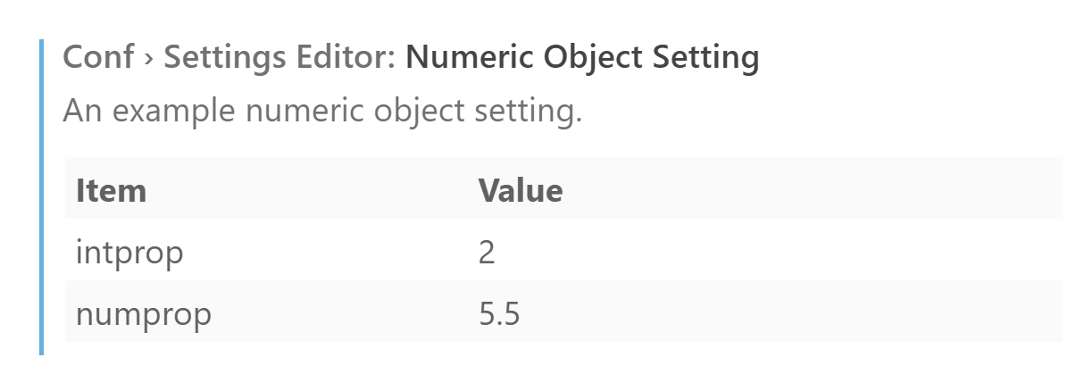This screenshot has height=391, width=1084.
Task: Click the word 'An' starting the description
Action: coord(82,112)
